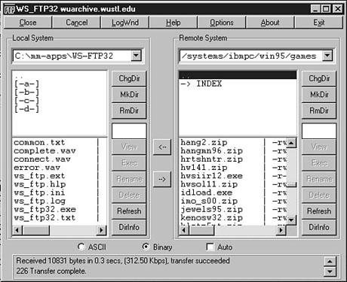Viewport: 347px width, 282px height.
Task: Open the local directory path dropdown
Action: [136, 56]
